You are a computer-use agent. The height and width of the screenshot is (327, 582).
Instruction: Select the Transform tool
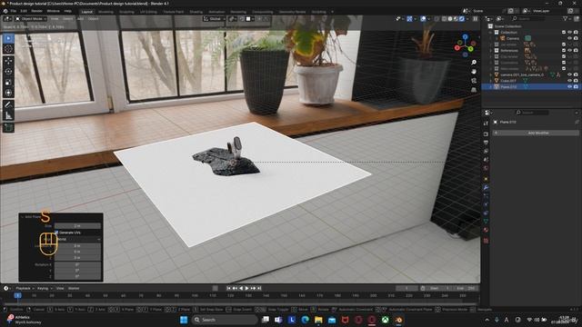coord(8,93)
